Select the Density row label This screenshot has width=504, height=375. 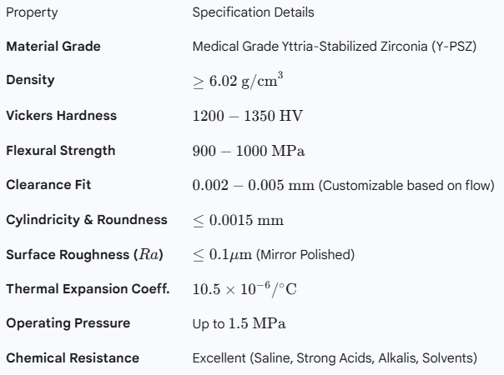[30, 80]
